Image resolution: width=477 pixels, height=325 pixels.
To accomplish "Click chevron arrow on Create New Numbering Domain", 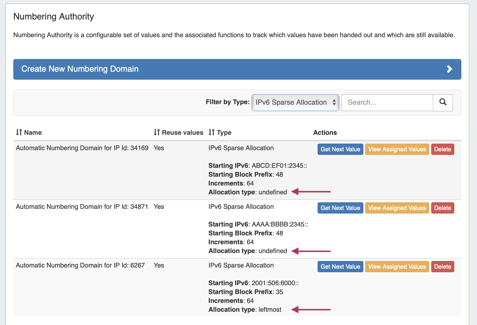I will tap(449, 69).
